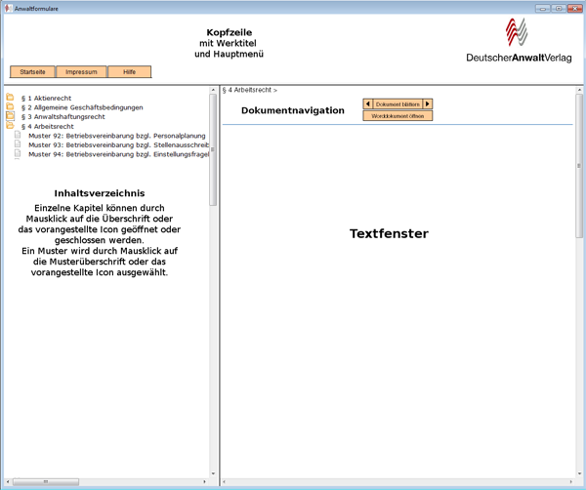Viewport: 586px width, 490px height.
Task: Click the Dokument blättern button
Action: tap(398, 103)
